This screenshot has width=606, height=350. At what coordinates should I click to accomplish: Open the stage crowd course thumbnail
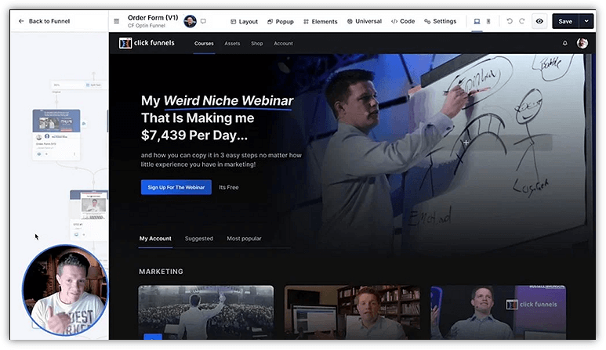point(206,312)
